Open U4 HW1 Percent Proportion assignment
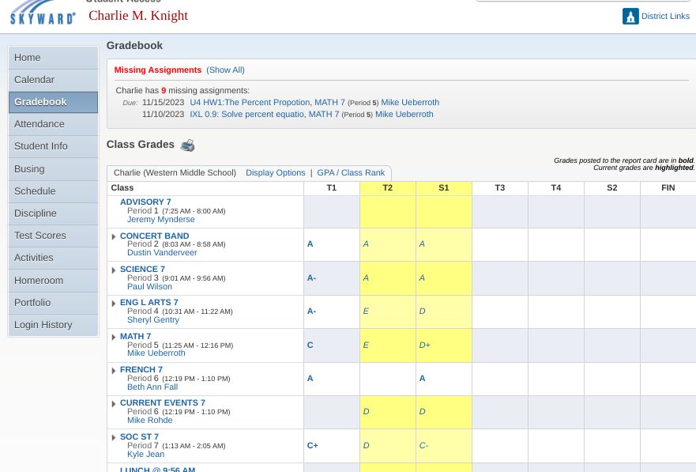The height and width of the screenshot is (472, 696). coord(267,103)
